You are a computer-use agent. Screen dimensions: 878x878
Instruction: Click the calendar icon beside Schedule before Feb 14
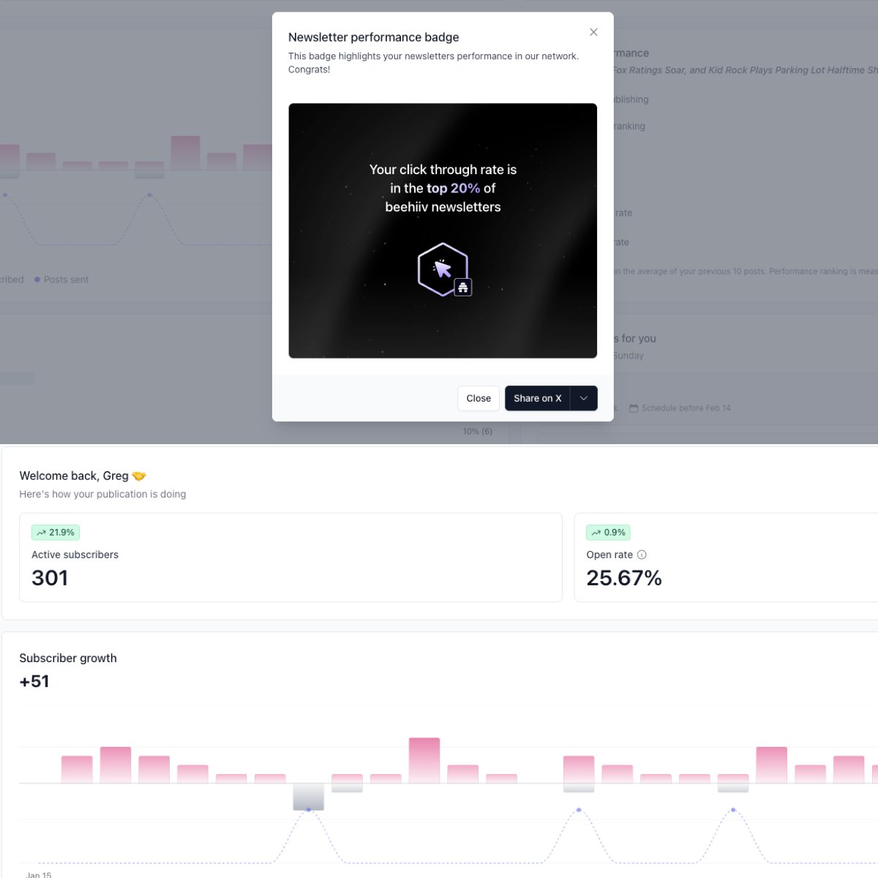coord(634,408)
